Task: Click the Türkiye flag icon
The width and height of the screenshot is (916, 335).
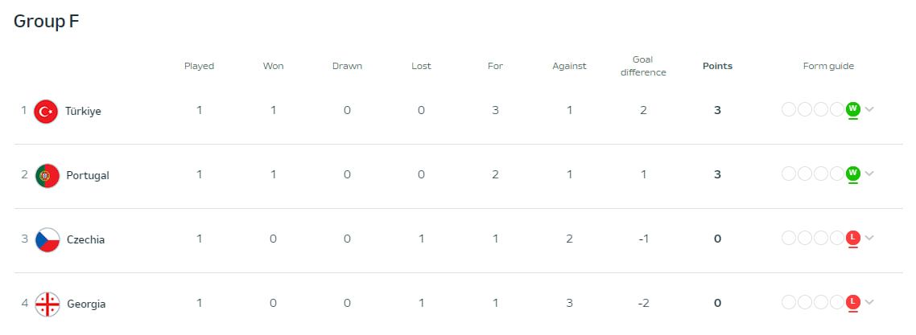Action: [x=47, y=111]
